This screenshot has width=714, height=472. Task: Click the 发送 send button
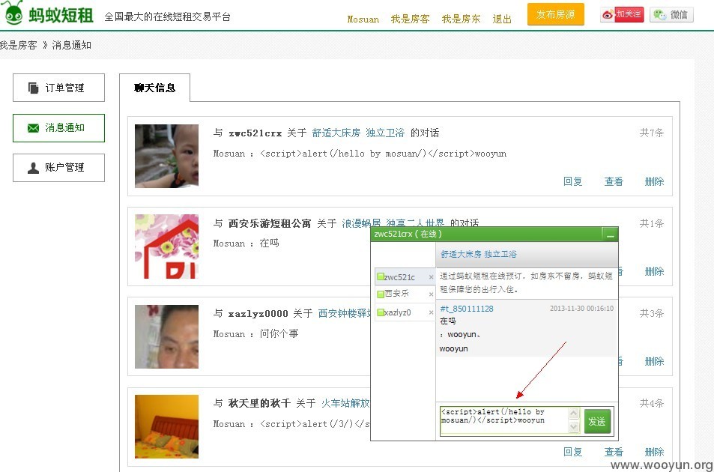click(596, 421)
